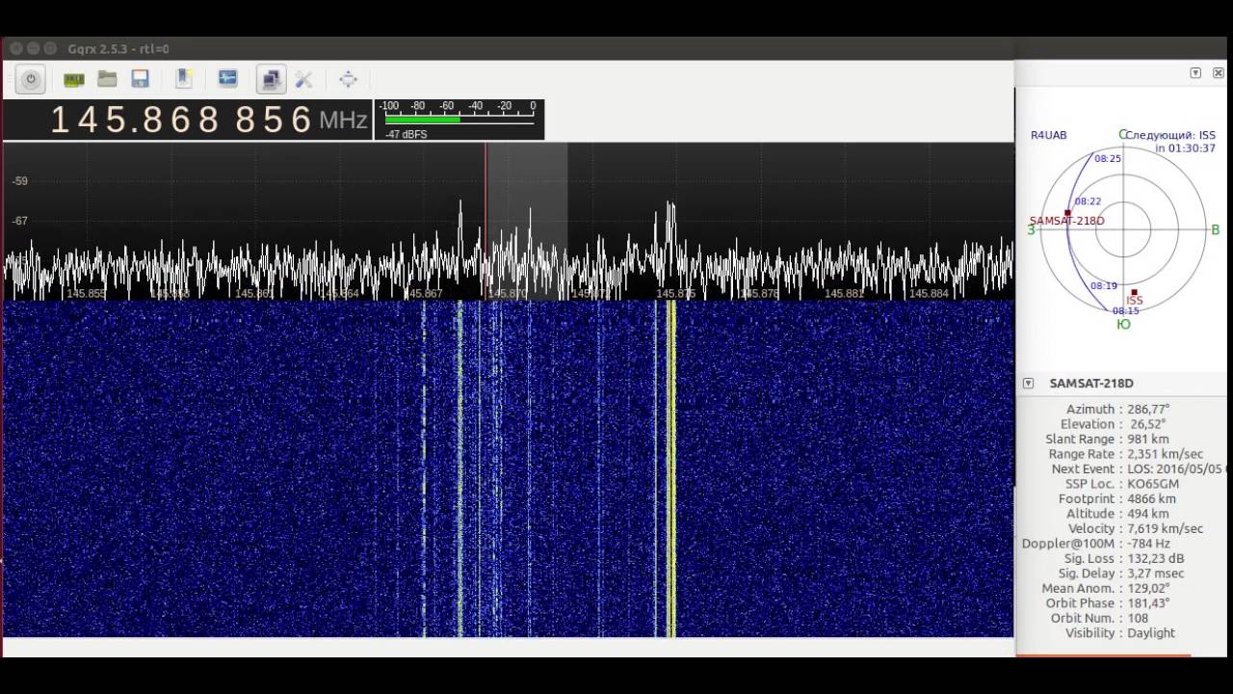Open the bookmarks icon in toolbar

[x=184, y=79]
